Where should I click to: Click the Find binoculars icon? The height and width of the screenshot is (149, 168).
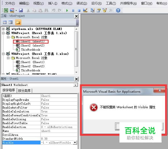coord(46,10)
